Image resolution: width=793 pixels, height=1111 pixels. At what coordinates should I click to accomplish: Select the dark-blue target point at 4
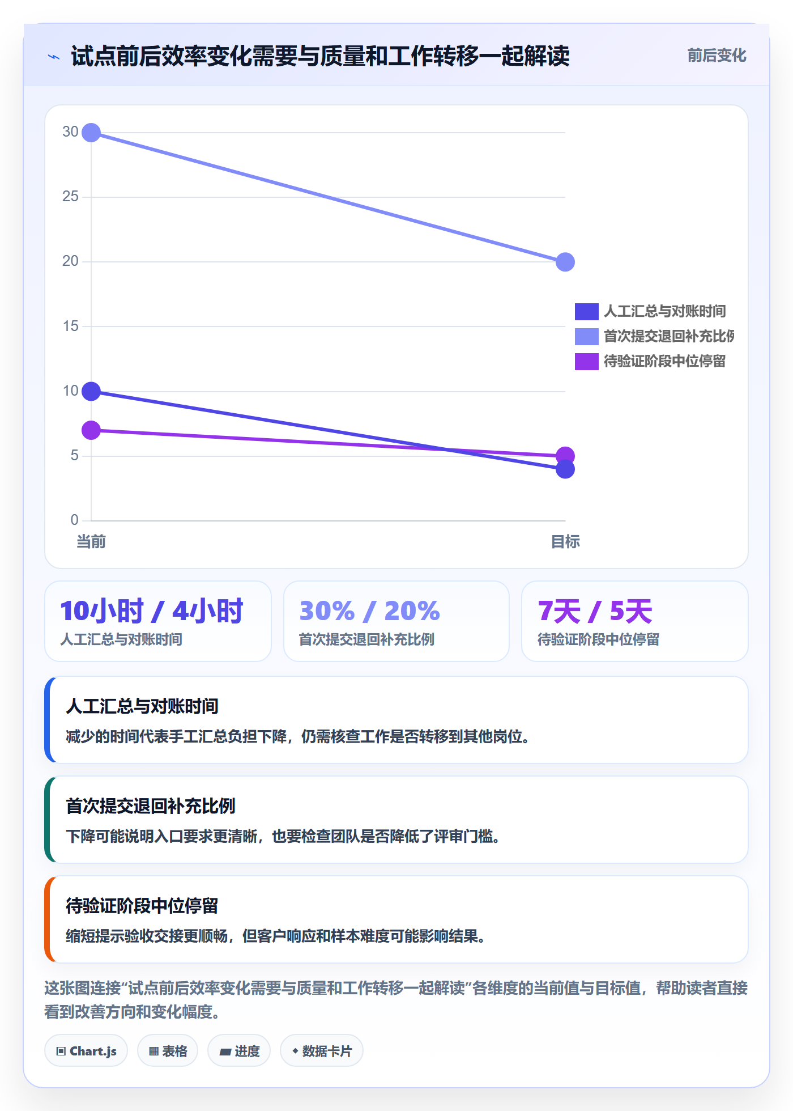pyautogui.click(x=565, y=469)
